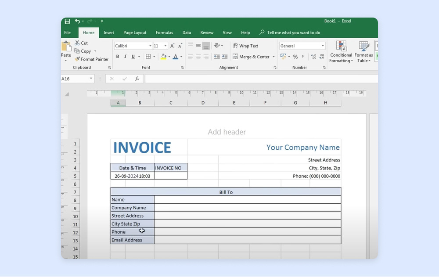Toggle bold formatting in the Font group
Screen dimensions: 439x277
[117, 56]
